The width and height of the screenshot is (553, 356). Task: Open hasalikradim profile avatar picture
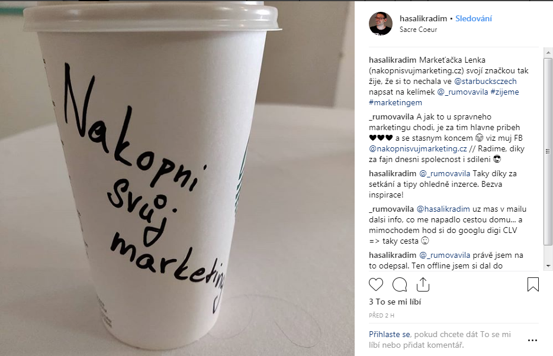click(381, 24)
